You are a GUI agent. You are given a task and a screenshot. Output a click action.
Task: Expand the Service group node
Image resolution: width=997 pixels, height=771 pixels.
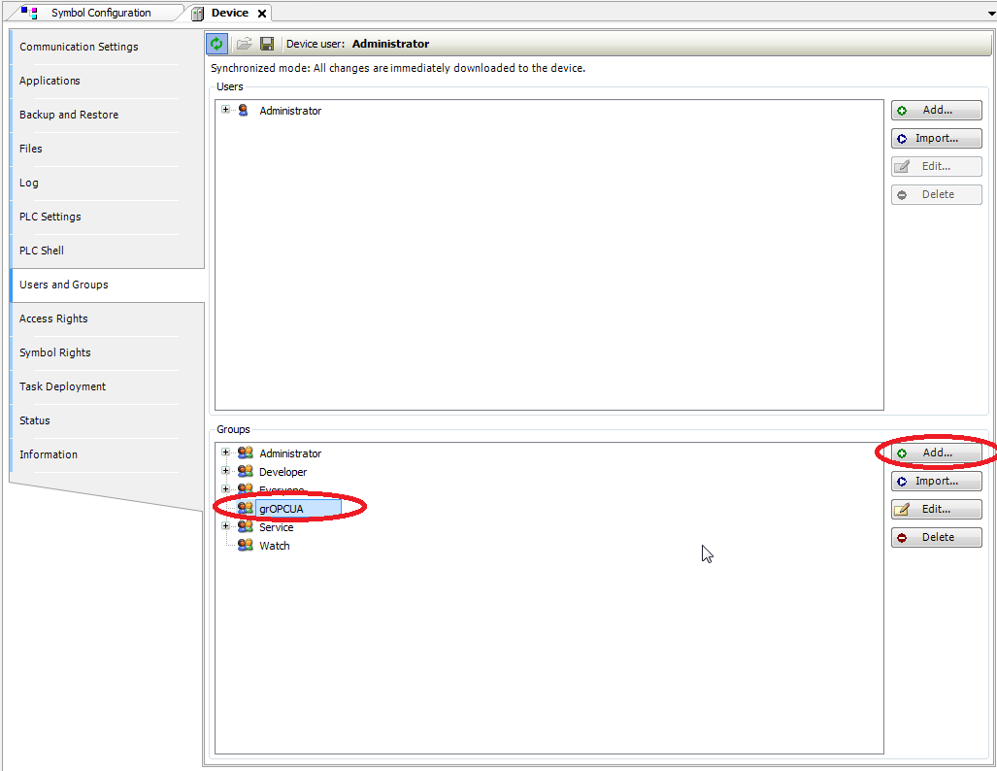click(x=225, y=526)
